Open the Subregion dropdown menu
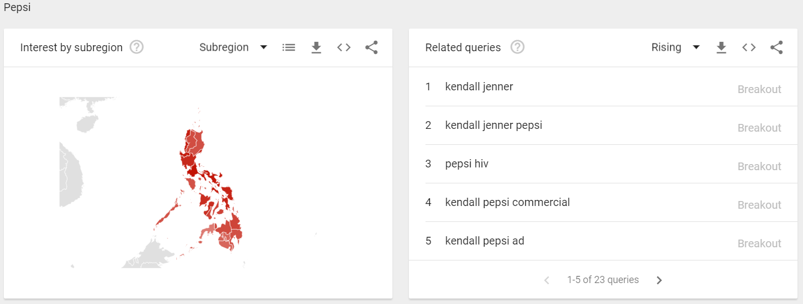The width and height of the screenshot is (803, 304). pyautogui.click(x=233, y=47)
